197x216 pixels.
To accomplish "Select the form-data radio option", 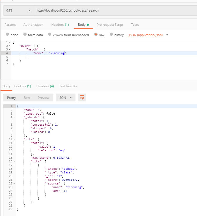I will click(x=25, y=34).
